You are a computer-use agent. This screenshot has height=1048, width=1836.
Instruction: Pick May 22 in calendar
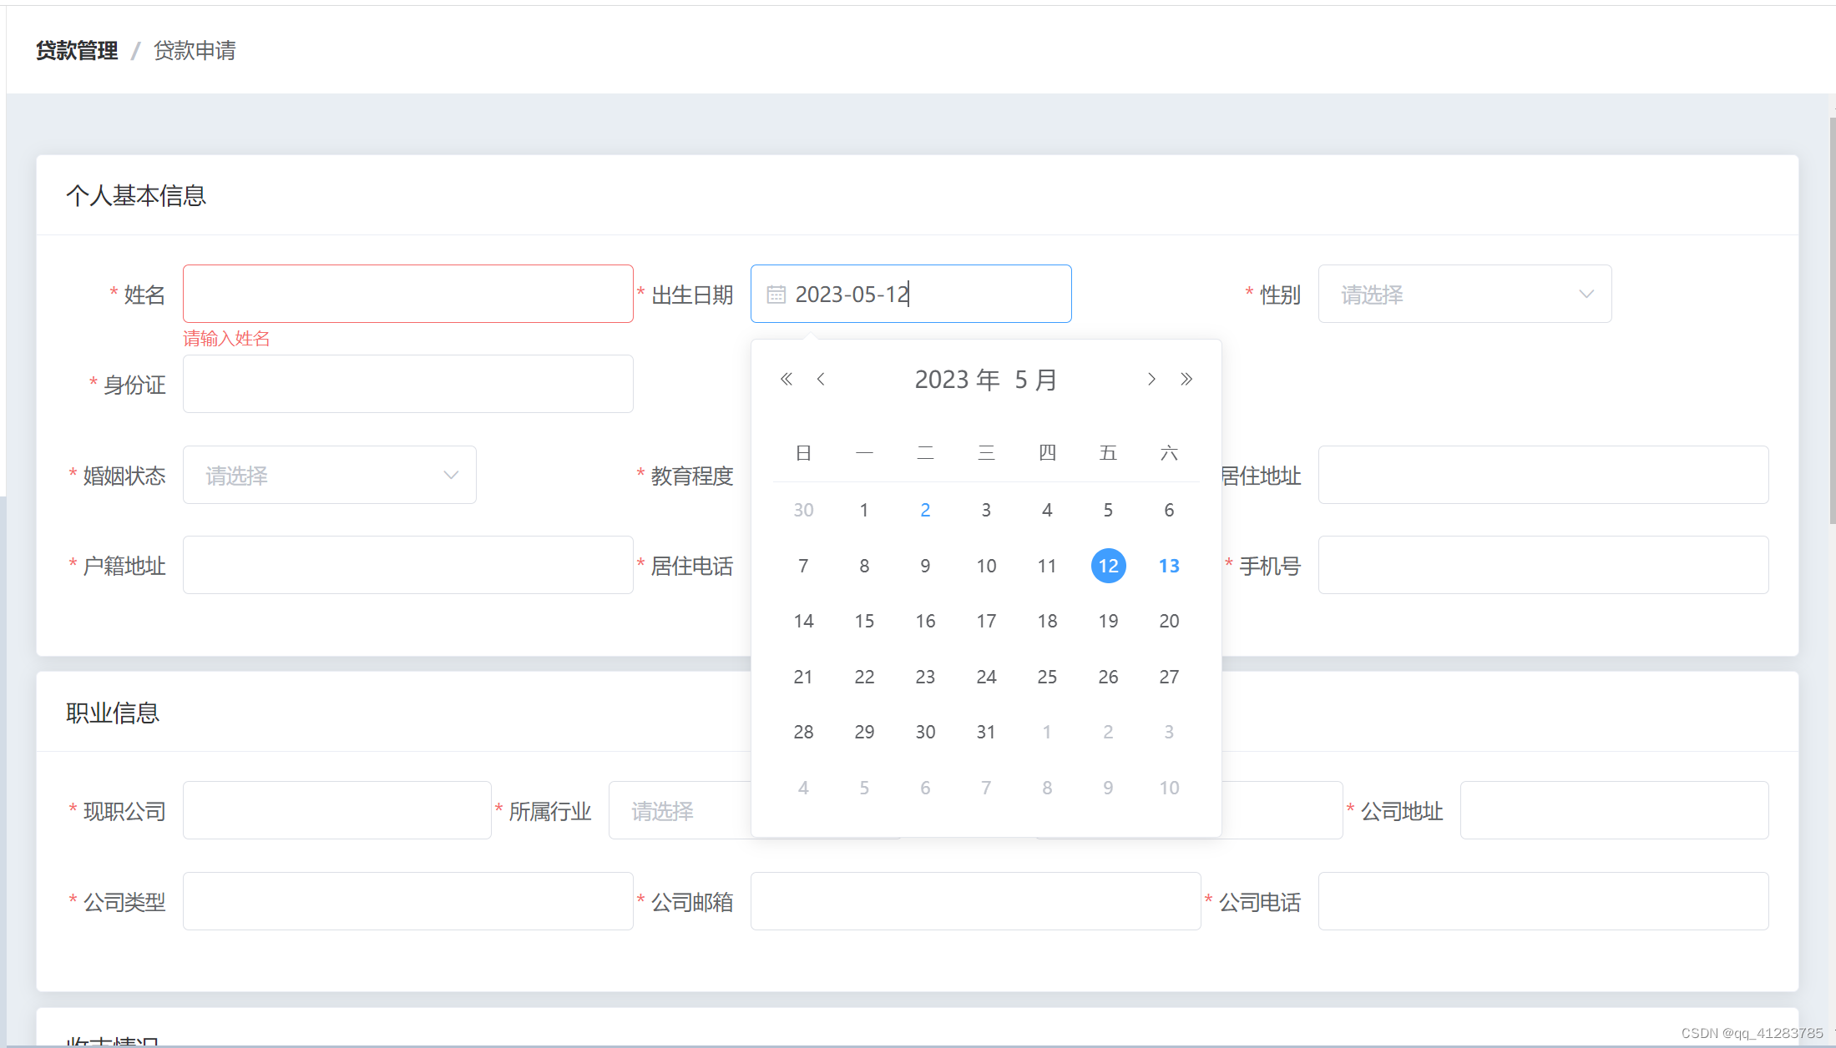[x=864, y=677]
